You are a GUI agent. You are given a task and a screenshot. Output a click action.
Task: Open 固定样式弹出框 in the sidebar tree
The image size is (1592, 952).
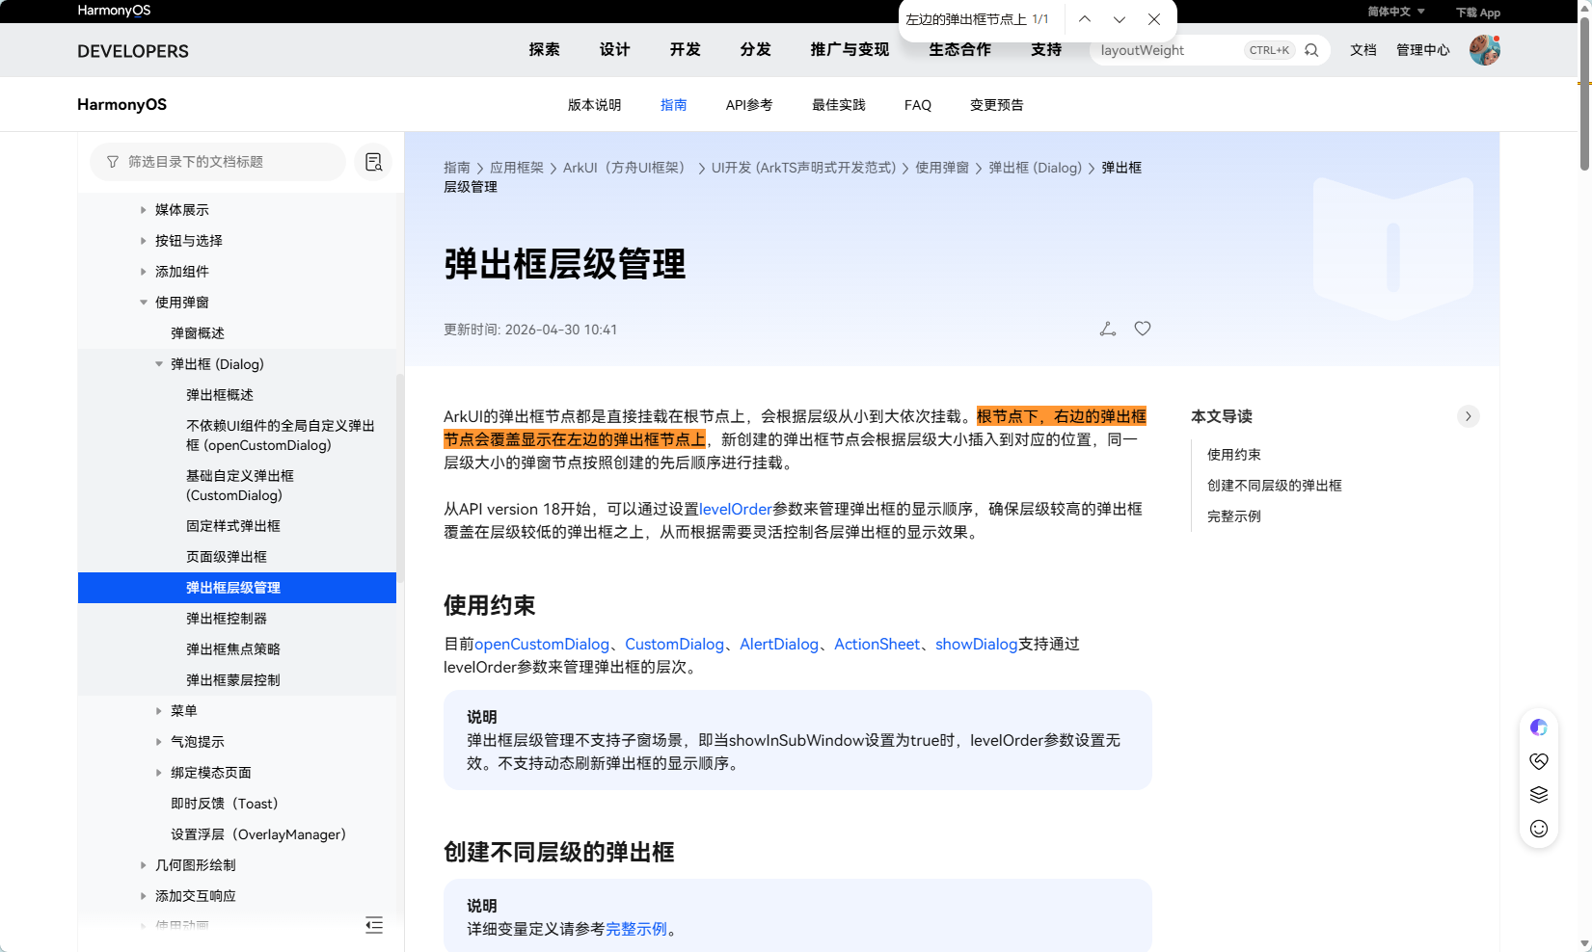coord(233,526)
